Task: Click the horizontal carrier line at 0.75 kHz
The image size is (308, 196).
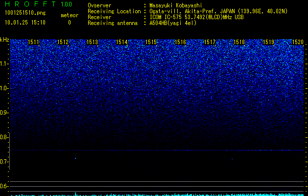Action: pyautogui.click(x=157, y=150)
